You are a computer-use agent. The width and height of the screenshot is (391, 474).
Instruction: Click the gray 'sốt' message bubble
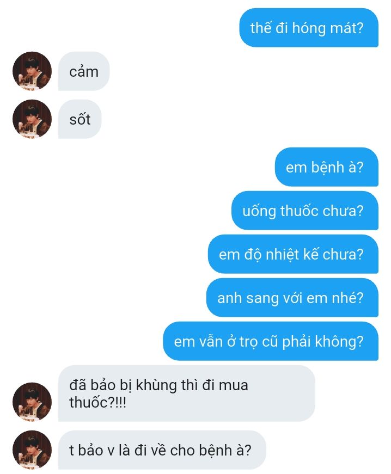[x=80, y=119]
